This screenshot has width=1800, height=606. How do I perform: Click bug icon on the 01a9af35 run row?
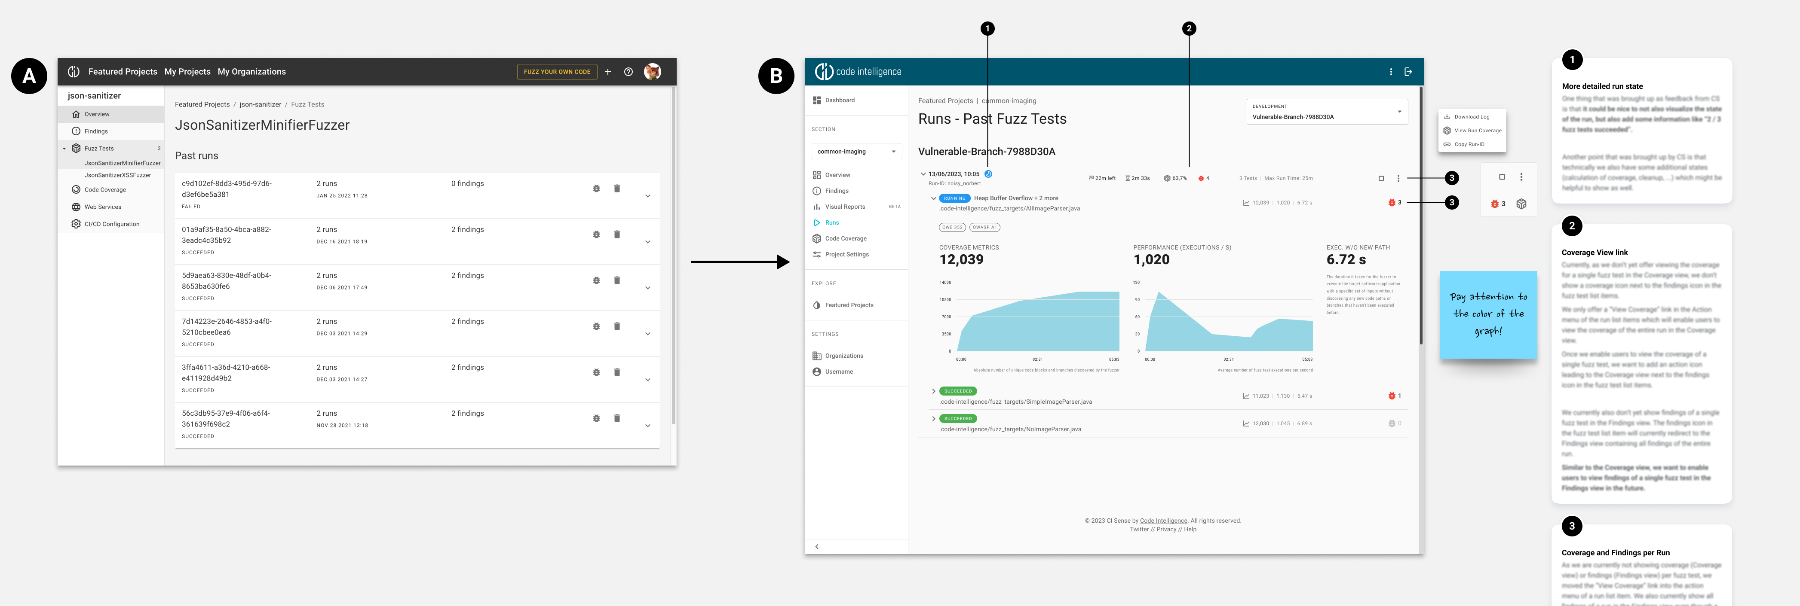pyautogui.click(x=596, y=234)
